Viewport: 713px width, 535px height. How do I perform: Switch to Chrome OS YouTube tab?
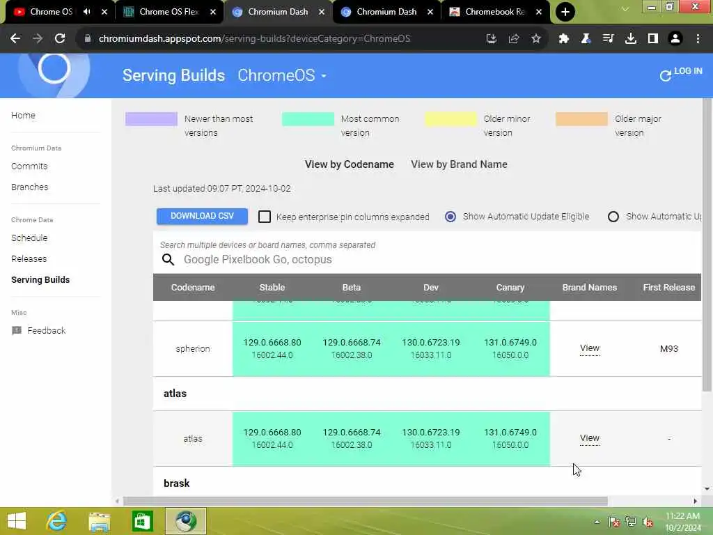pyautogui.click(x=52, y=12)
